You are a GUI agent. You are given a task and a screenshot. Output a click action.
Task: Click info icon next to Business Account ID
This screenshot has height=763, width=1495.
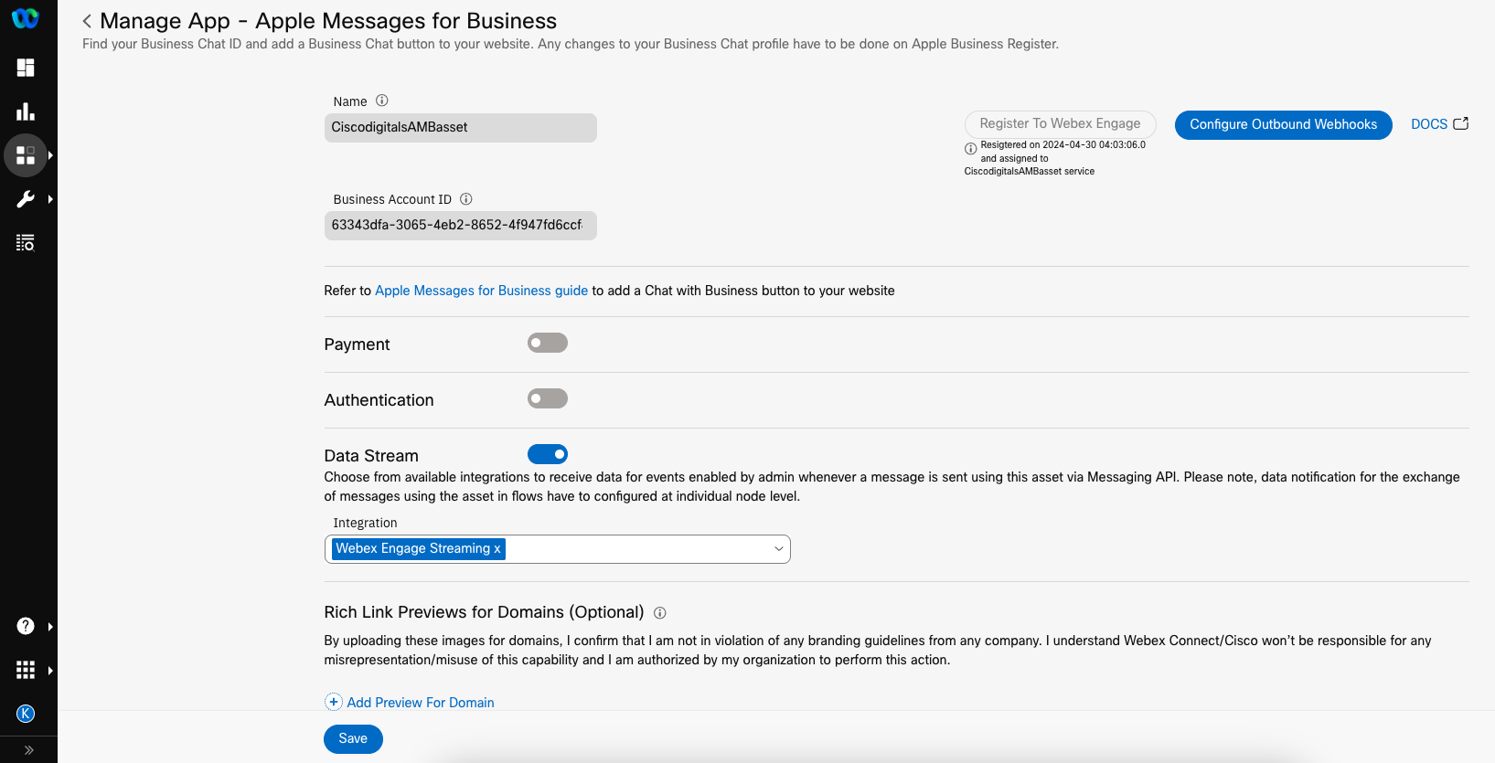(466, 198)
